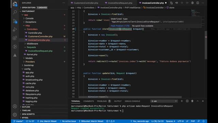Expand the OPEN EDITORS section
Image resolution: width=218 pixels, height=123 pixels.
44,8
